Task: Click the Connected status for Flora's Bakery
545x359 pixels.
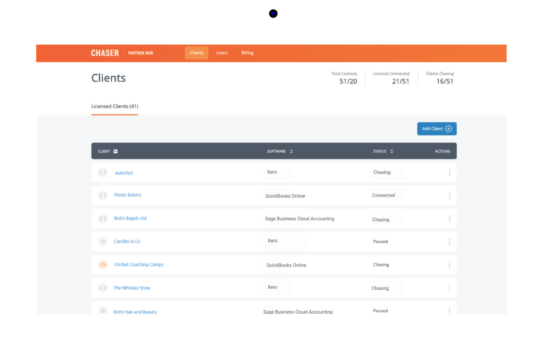Action: click(383, 195)
